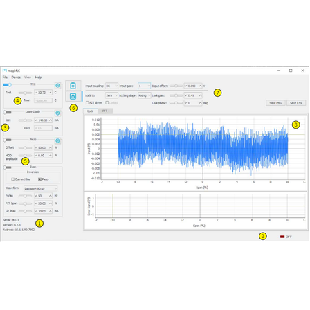The width and height of the screenshot is (310, 310).
Task: Toggle the Laser Diode power switch
Action: pos(7,112)
